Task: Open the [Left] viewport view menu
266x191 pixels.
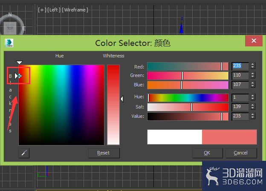Action: pyautogui.click(x=54, y=10)
